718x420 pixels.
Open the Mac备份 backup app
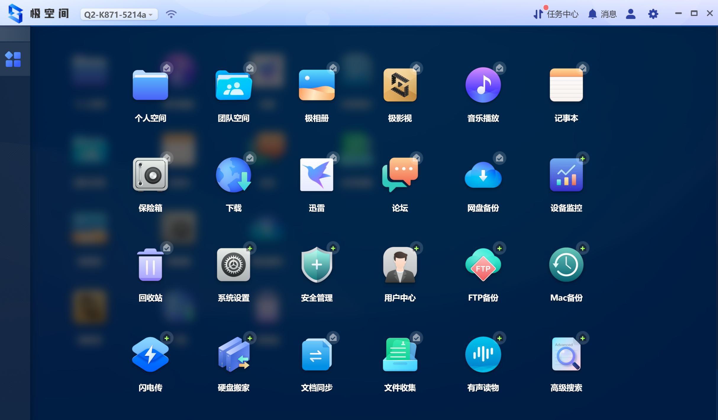pyautogui.click(x=566, y=265)
